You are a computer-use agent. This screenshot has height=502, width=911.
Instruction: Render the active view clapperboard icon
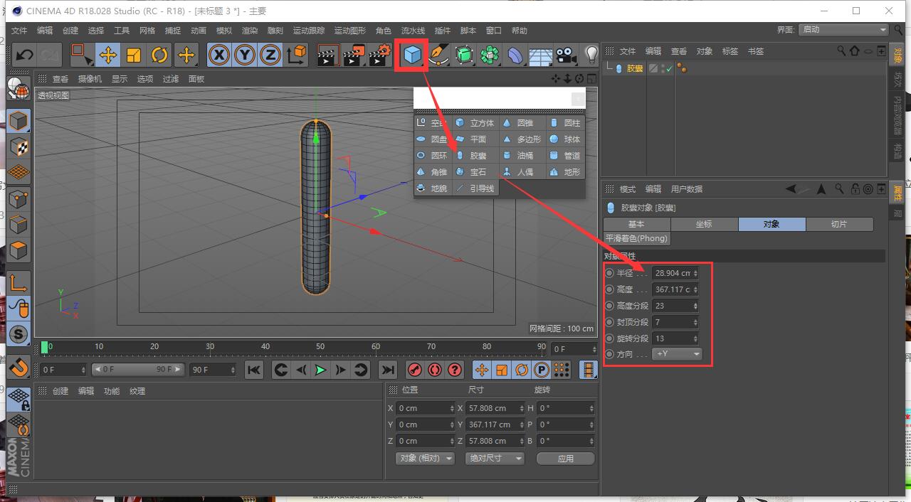(x=328, y=55)
